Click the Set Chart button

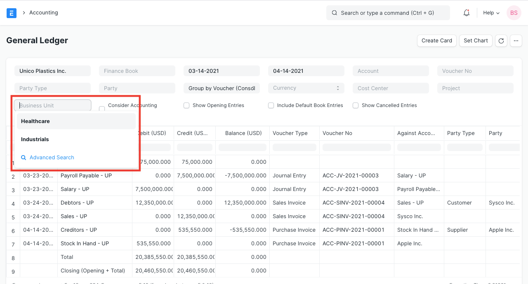click(x=475, y=41)
